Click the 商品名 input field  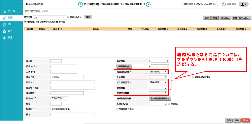(x=72, y=82)
